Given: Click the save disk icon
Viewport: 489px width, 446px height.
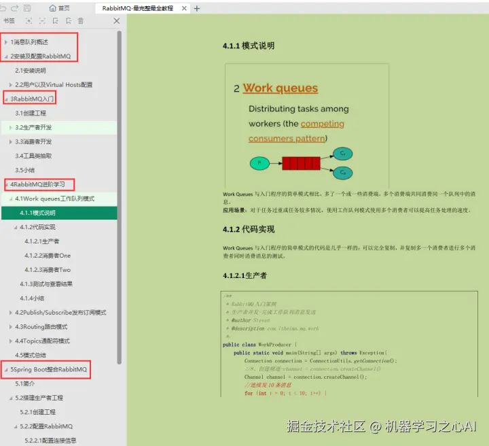Looking at the screenshot, I should (x=27, y=7).
